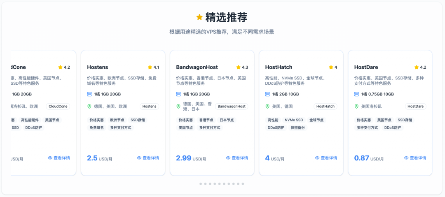The width and height of the screenshot is (445, 197).
Task: Click the rating star on CloudCone card
Action: 60,67
